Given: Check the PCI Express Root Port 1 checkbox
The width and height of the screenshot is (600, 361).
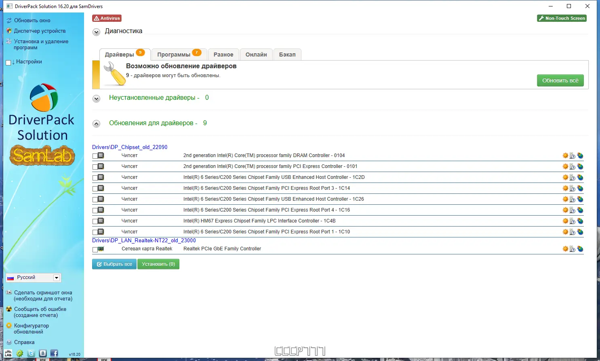Looking at the screenshot, I should point(95,232).
